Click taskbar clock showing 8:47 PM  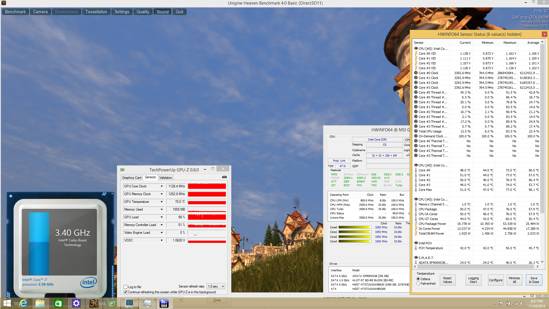point(536,304)
